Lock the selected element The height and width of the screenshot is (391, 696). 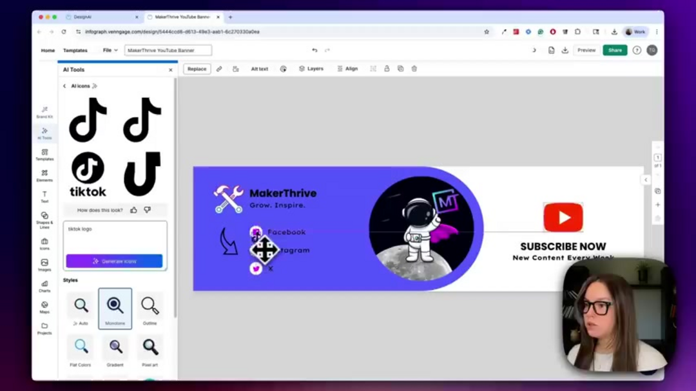pyautogui.click(x=387, y=68)
